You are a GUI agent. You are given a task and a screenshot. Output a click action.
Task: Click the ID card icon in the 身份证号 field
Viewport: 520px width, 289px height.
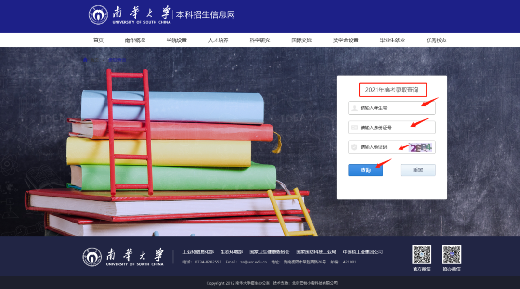[354, 127]
